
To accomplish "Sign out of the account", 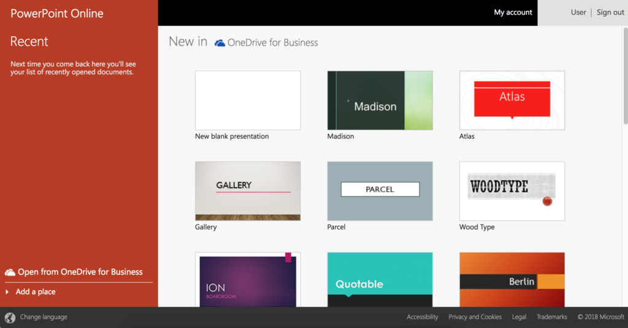I will (x=610, y=12).
